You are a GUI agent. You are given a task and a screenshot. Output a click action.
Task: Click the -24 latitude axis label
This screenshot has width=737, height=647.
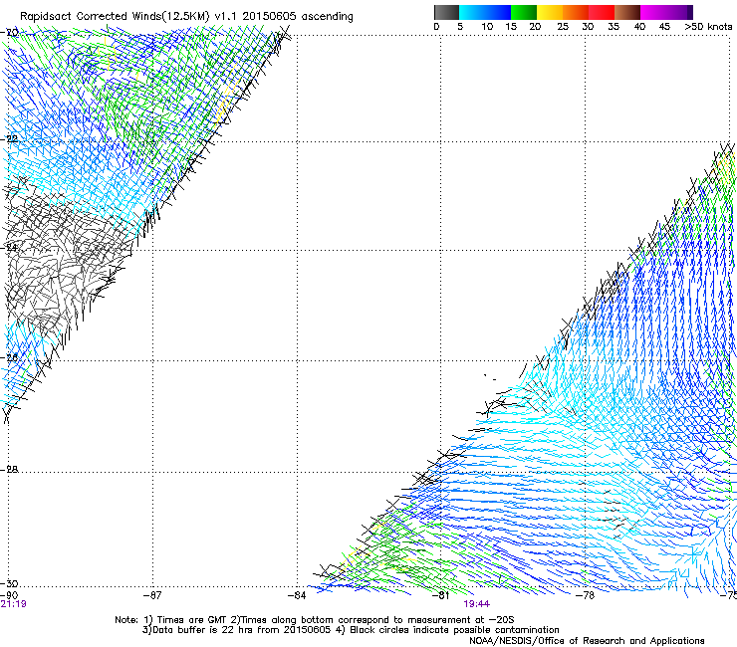point(9,247)
